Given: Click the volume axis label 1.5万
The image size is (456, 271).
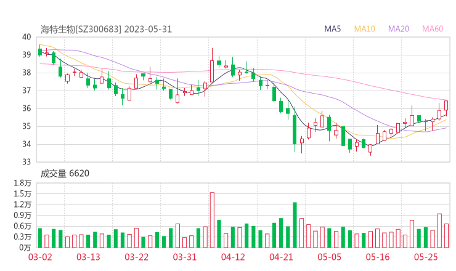Looking at the screenshot, I should (x=22, y=193).
